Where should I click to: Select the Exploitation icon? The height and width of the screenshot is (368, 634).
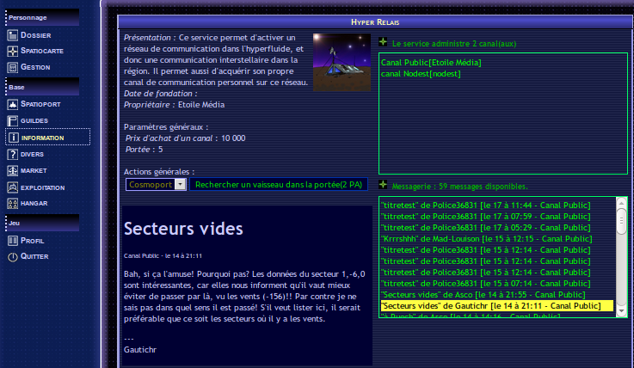coord(13,187)
